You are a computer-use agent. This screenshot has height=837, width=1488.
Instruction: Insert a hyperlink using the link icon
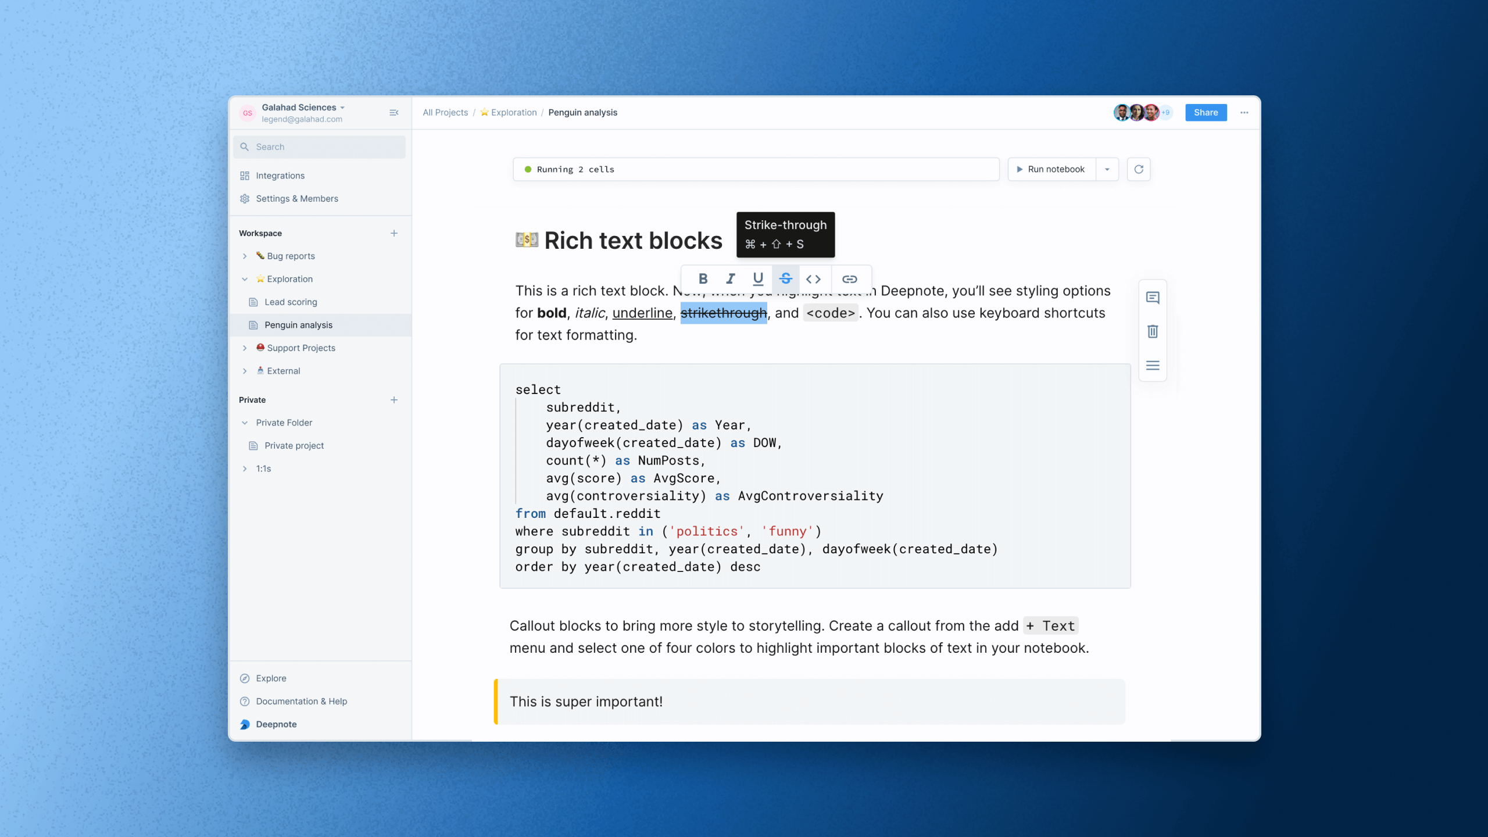pos(850,278)
